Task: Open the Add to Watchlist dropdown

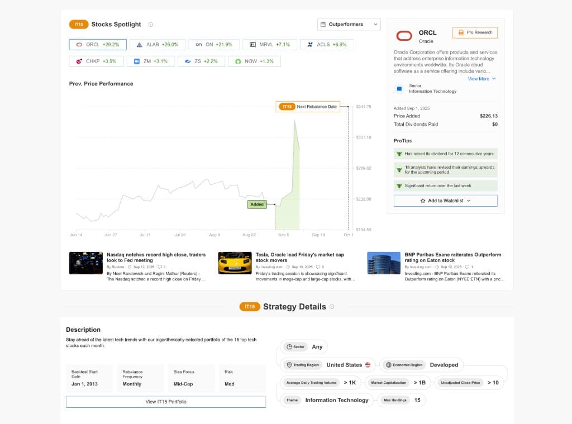Action: pos(445,201)
